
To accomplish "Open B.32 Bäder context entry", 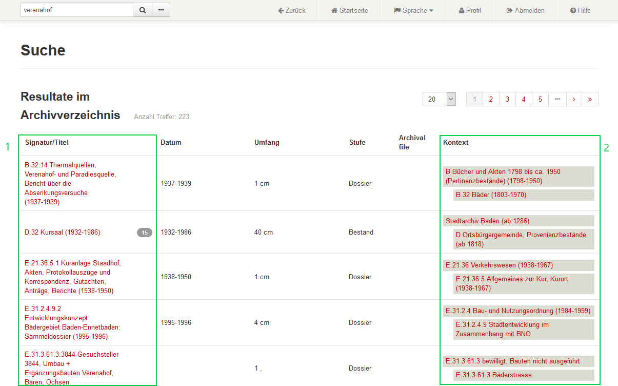I will (x=491, y=195).
